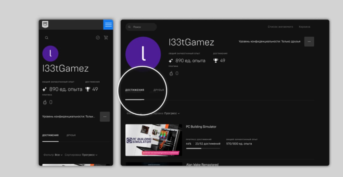Click 23/52 достижений text
Image resolution: width=343 pixels, height=177 pixels.
pyautogui.click(x=208, y=144)
